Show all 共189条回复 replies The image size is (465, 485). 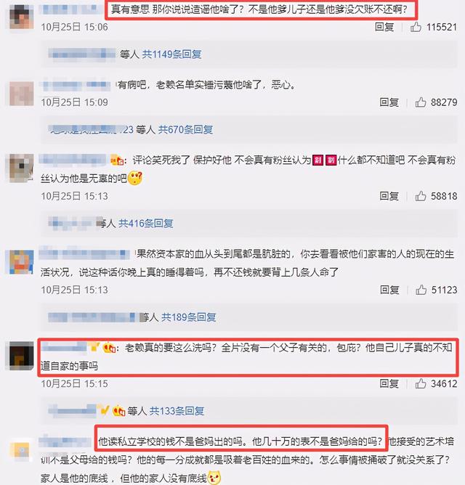[x=188, y=317]
